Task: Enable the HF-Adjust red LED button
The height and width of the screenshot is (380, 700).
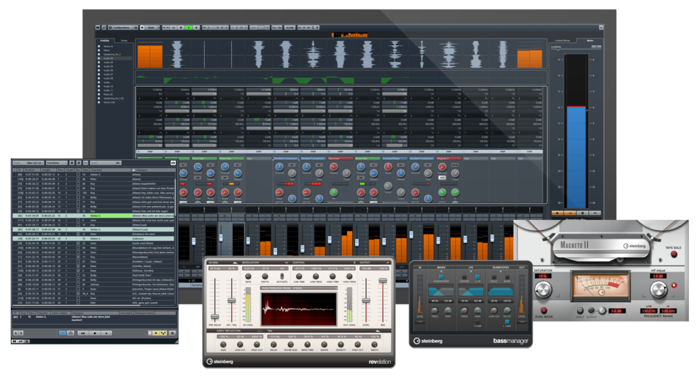Action: [x=674, y=285]
